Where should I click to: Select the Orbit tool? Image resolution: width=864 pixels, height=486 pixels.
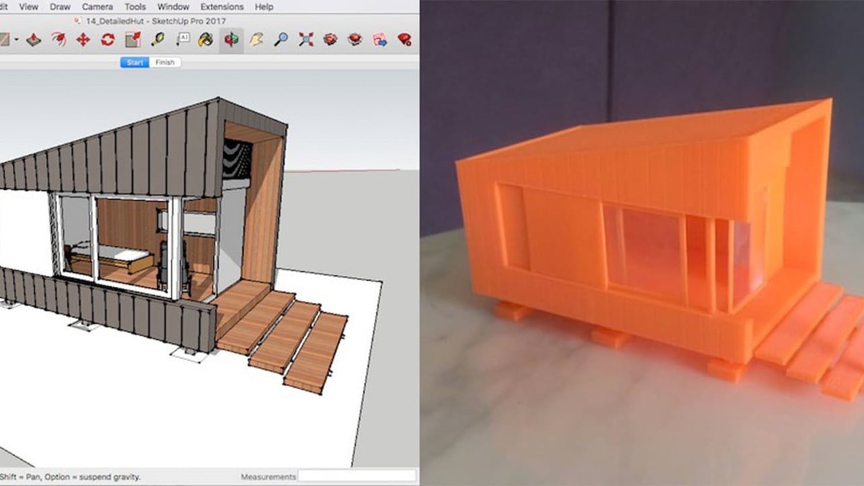click(231, 40)
